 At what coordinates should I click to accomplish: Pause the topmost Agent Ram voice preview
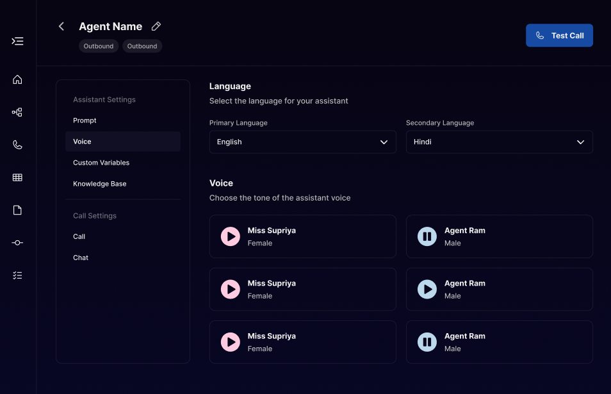[x=427, y=236]
